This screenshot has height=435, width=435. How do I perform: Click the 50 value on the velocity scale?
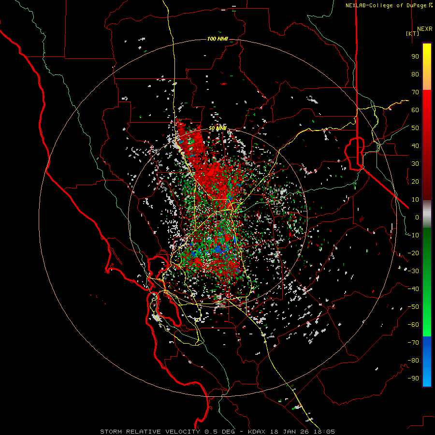415,128
